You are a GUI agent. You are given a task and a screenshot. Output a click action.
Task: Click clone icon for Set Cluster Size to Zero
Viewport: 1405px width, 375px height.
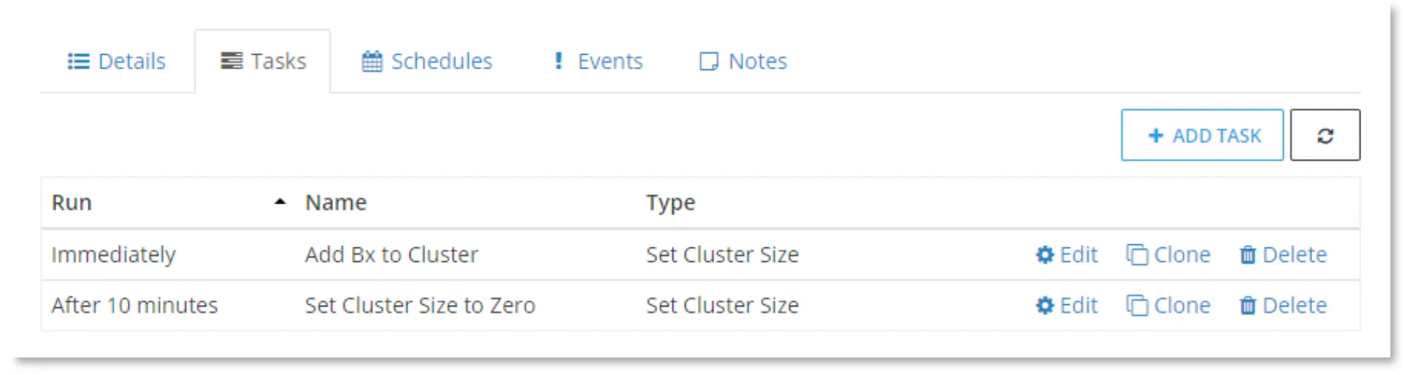coord(1137,306)
